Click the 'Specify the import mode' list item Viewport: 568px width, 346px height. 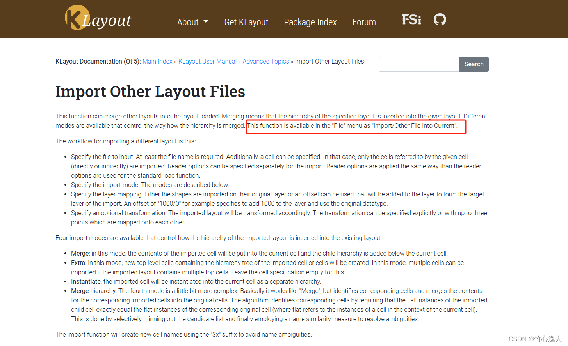[x=150, y=185]
